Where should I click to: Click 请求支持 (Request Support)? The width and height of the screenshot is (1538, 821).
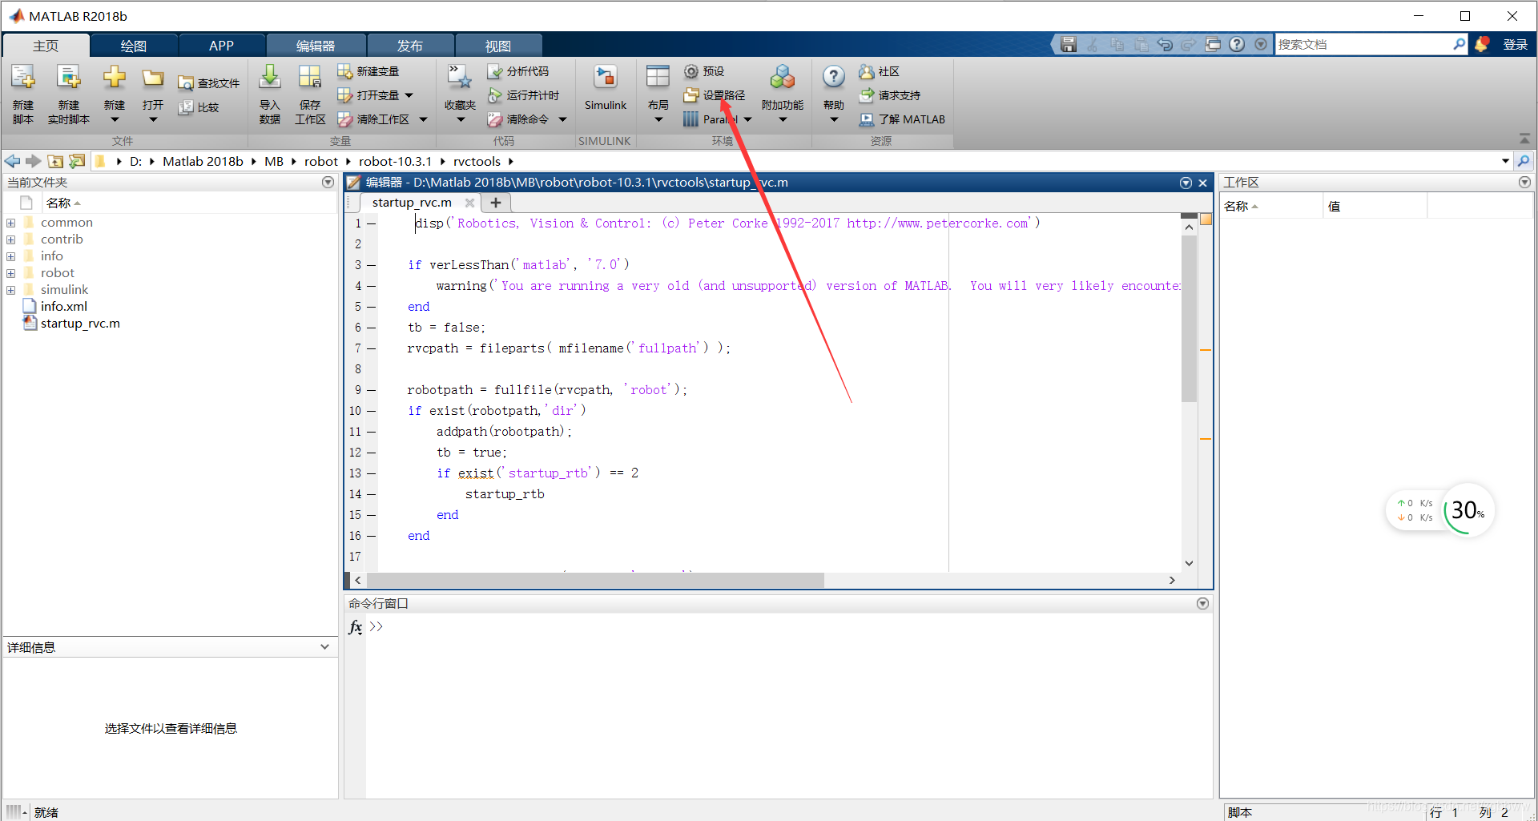click(890, 95)
